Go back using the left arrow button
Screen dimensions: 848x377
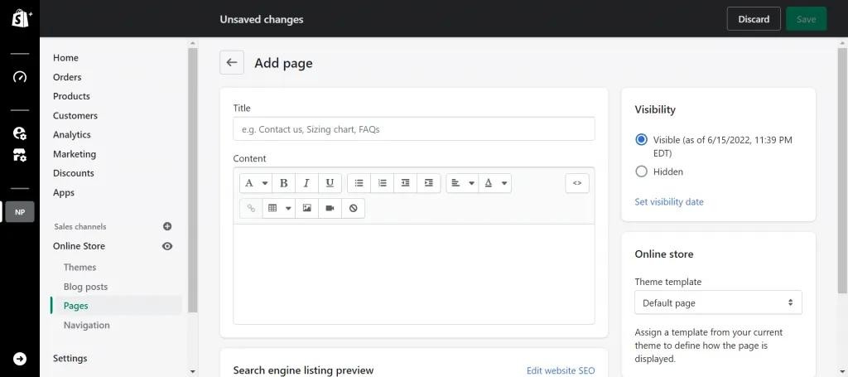[232, 63]
